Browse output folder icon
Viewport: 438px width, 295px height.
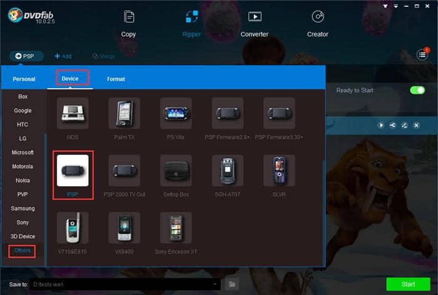tap(232, 284)
